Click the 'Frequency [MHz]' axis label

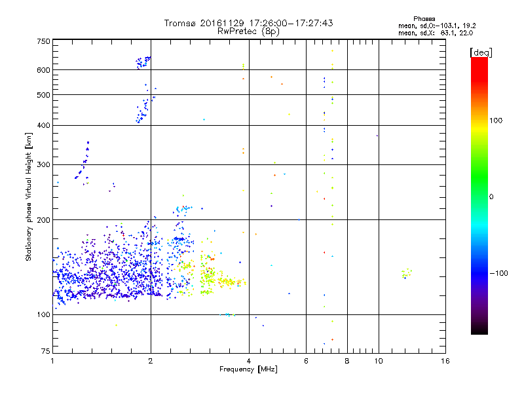(x=248, y=369)
